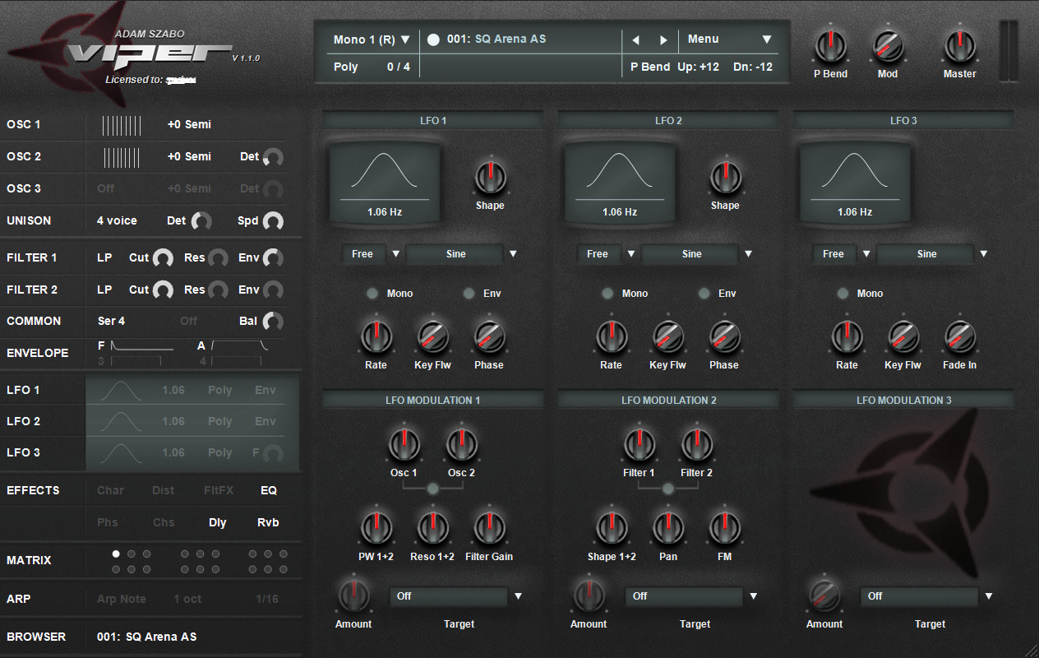The width and height of the screenshot is (1039, 658).
Task: Adjust the LFO 1 Rate knob
Action: 376,336
